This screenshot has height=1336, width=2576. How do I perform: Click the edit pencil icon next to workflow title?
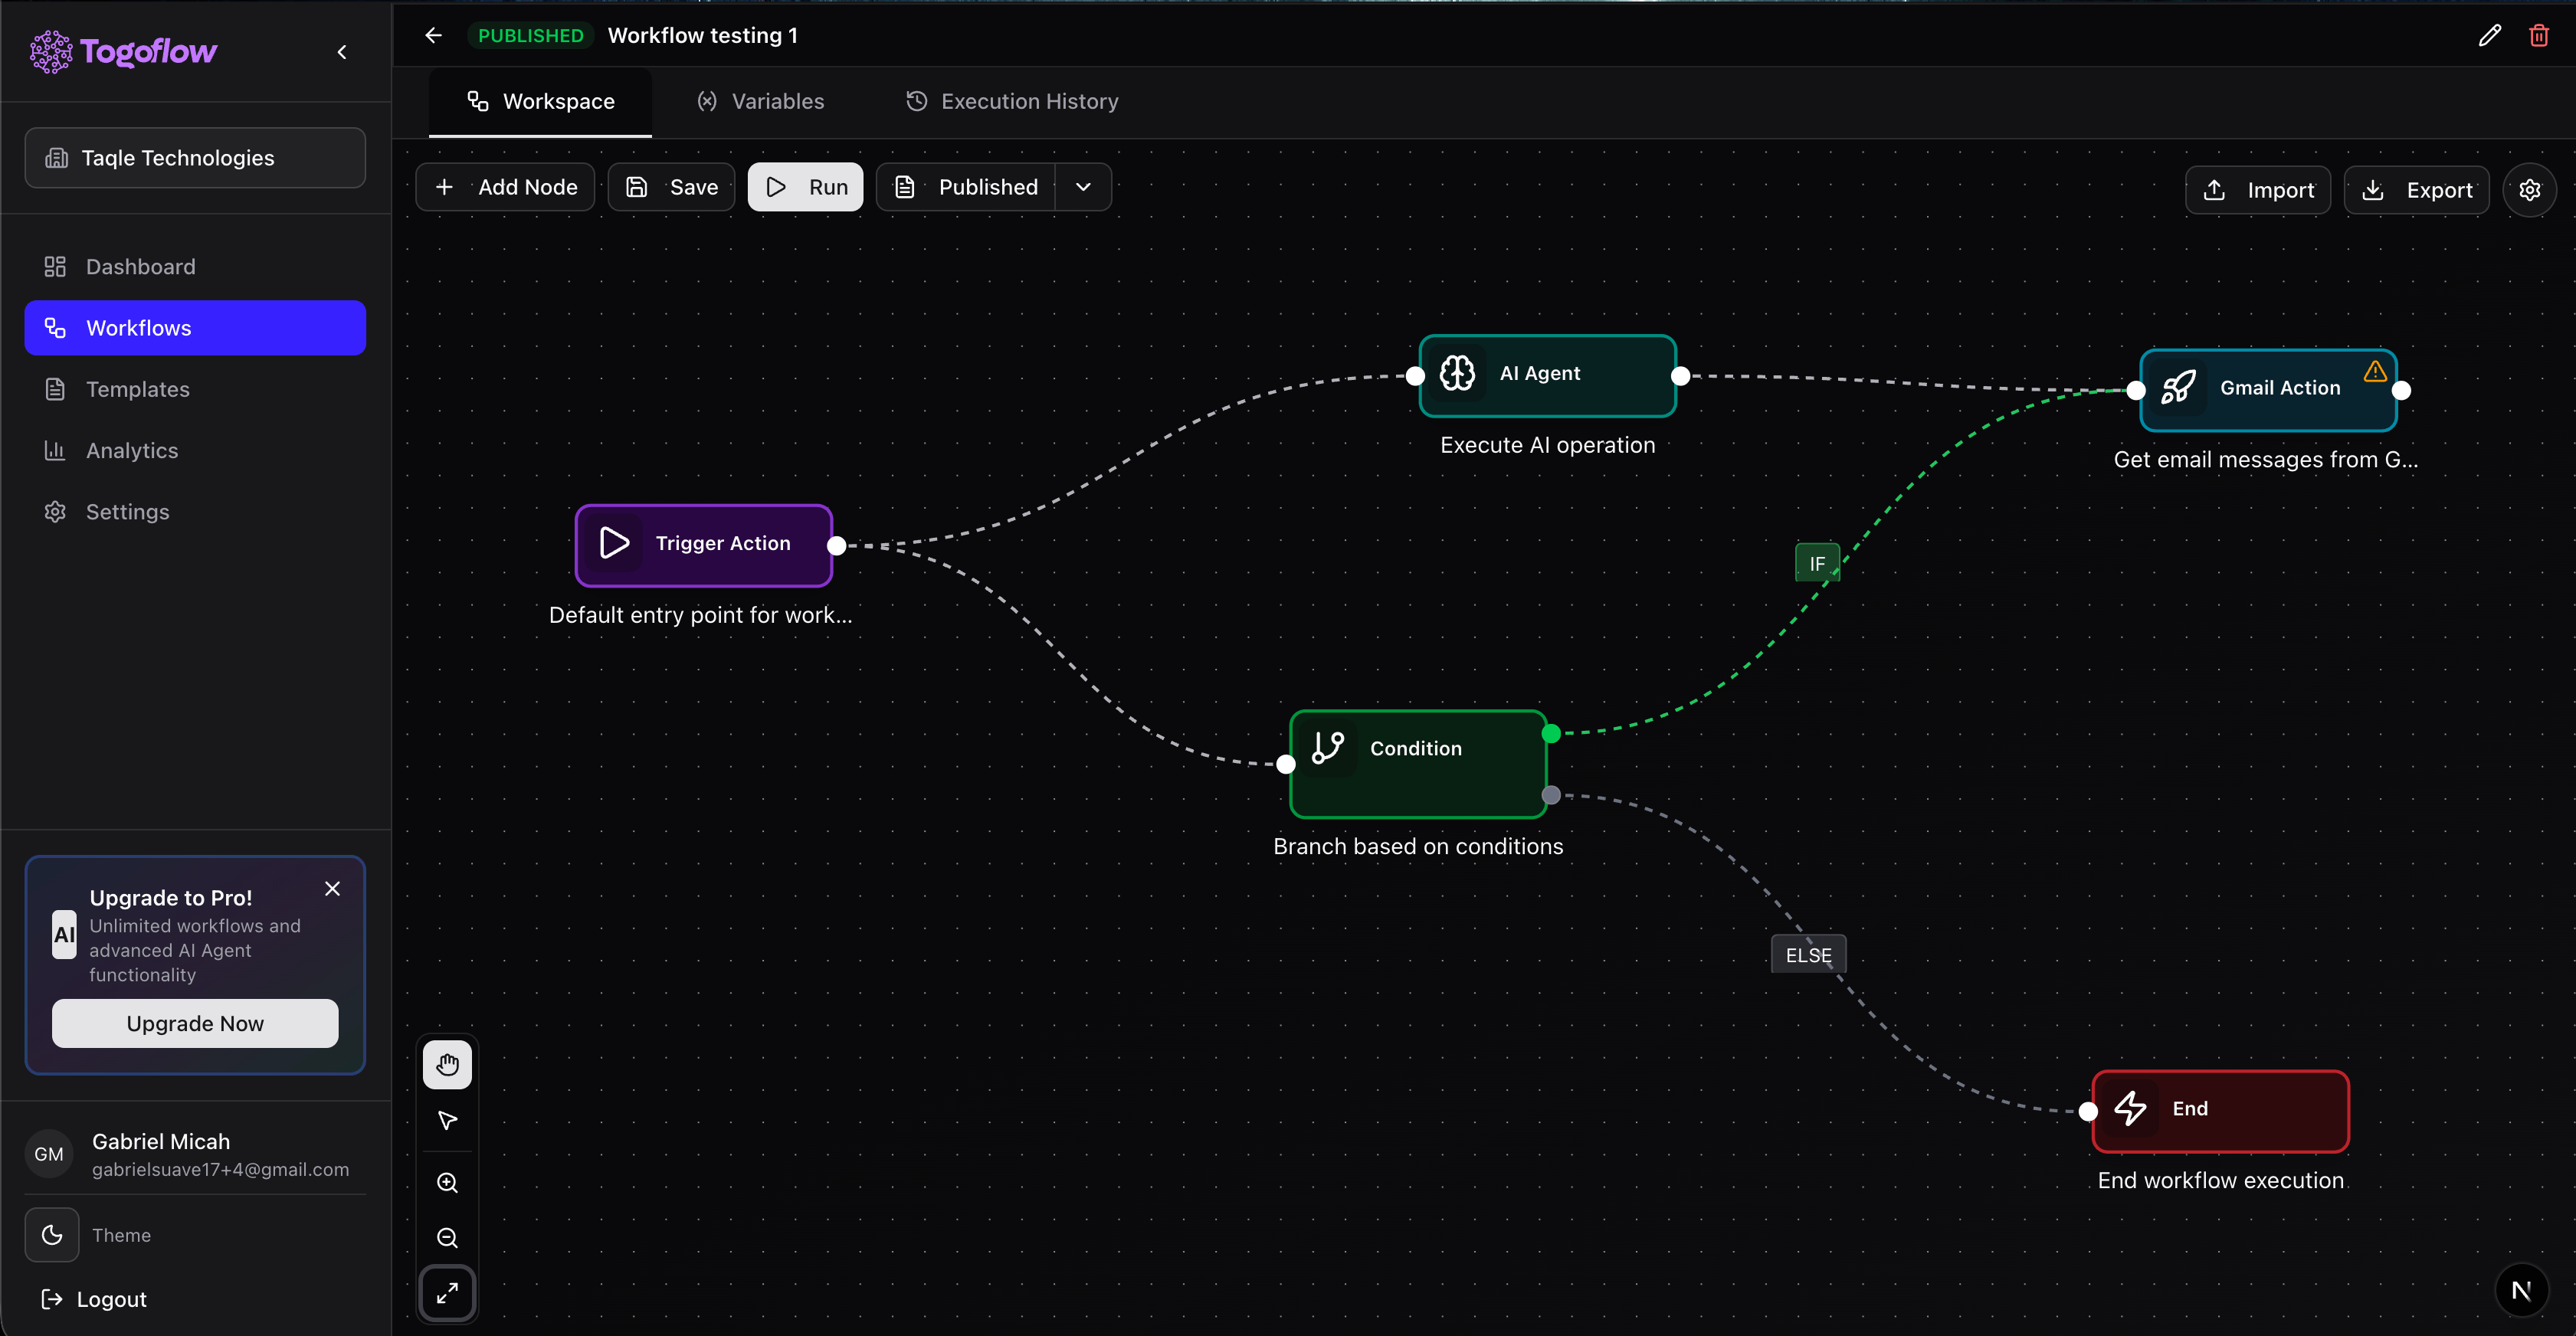coord(2489,35)
